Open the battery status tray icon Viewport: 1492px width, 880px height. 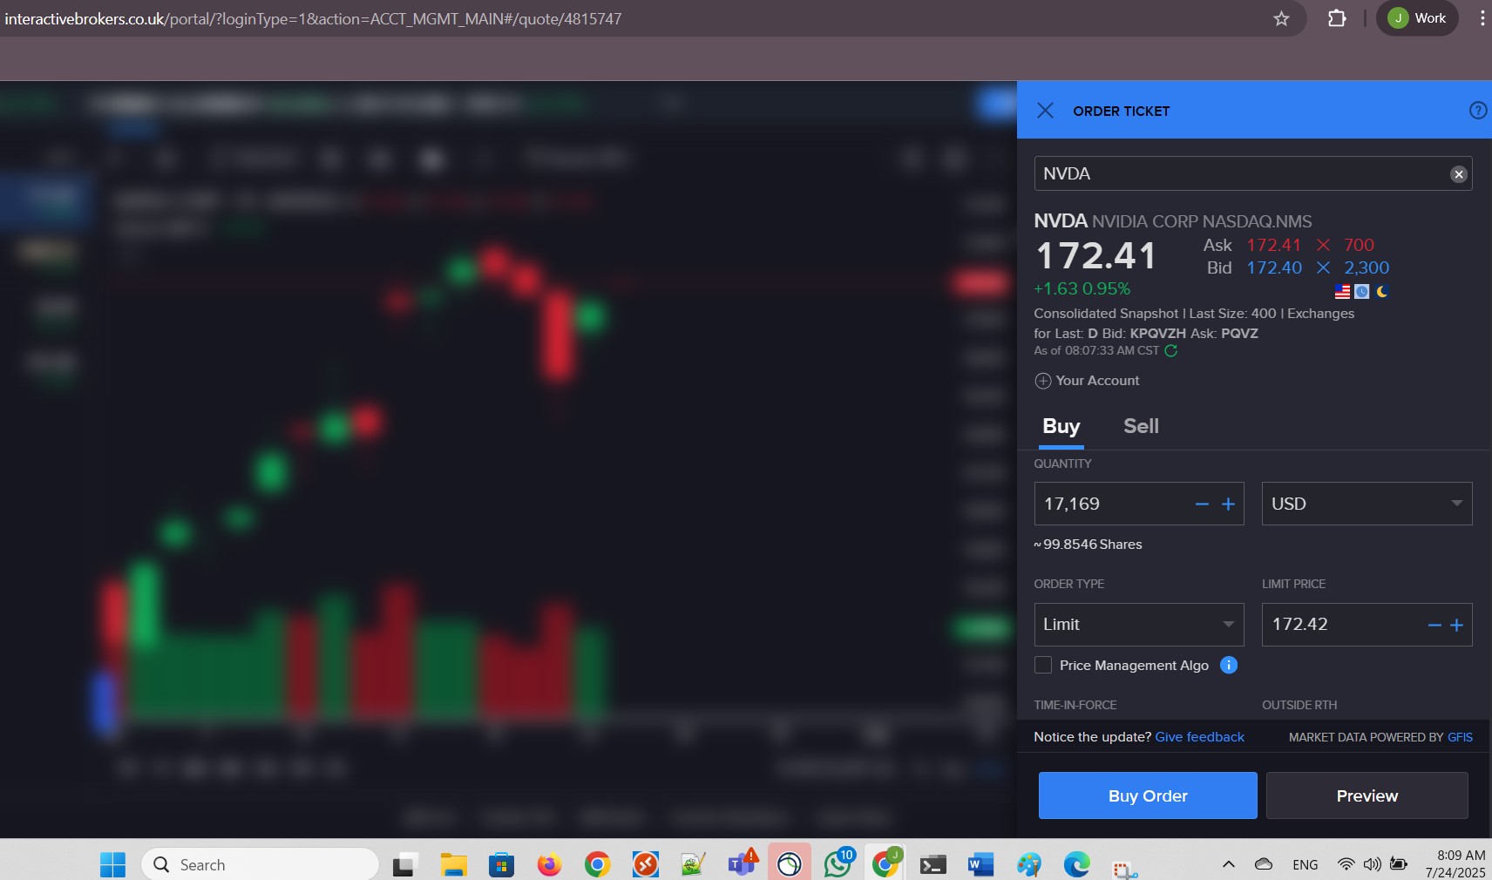click(x=1399, y=864)
